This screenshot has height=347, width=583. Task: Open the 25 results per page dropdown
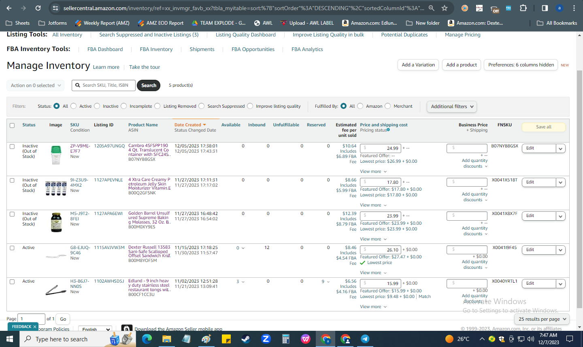[x=542, y=319]
